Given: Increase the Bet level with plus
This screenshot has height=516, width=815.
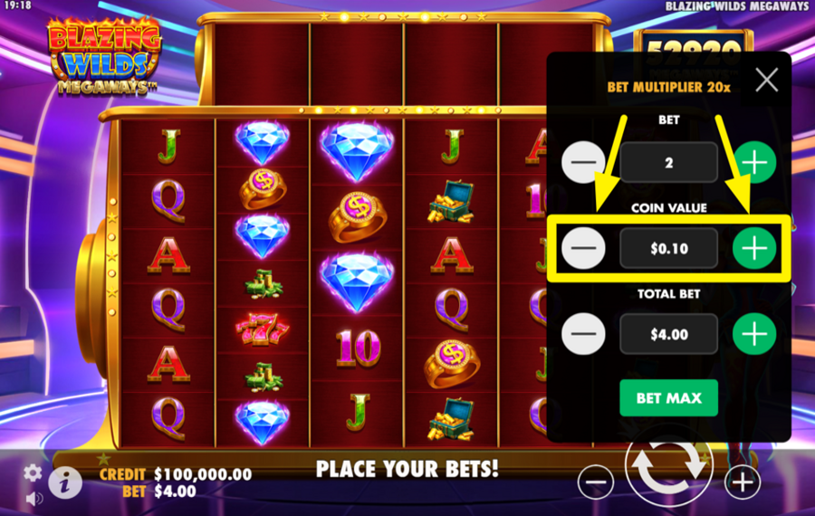Looking at the screenshot, I should click(754, 162).
